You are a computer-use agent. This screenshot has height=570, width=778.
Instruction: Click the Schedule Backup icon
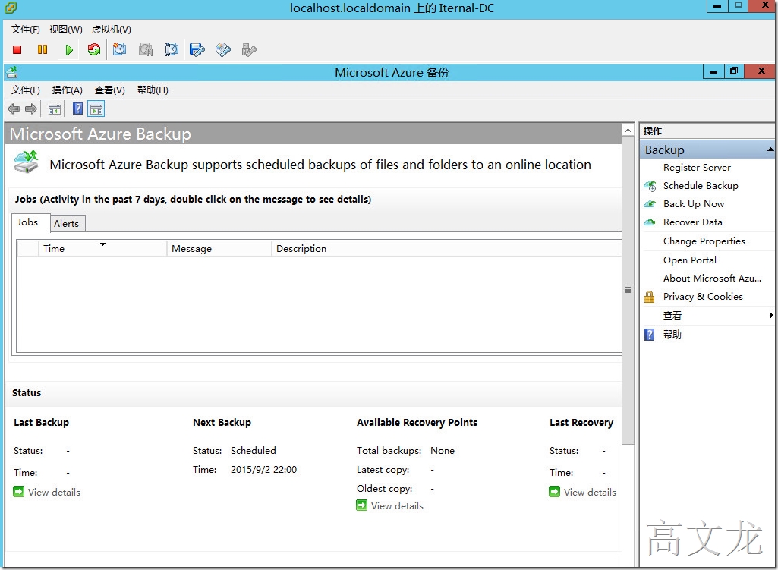[650, 186]
